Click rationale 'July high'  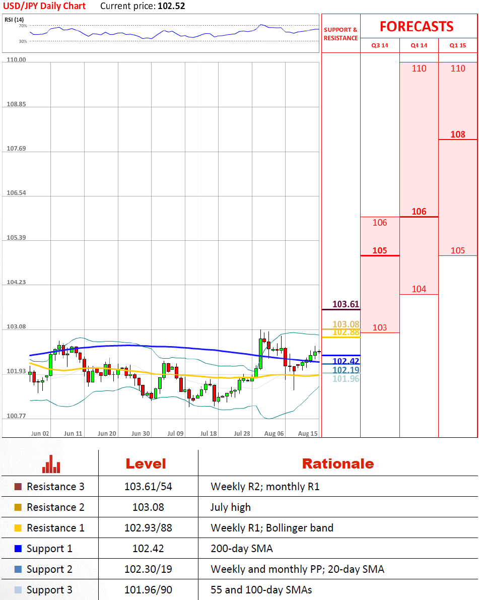[x=230, y=507]
